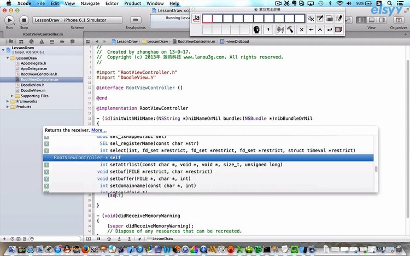Open the Scheme selector LessonDraw iPhone 6.1 Simulator
410x256 pixels.
[x=78, y=20]
